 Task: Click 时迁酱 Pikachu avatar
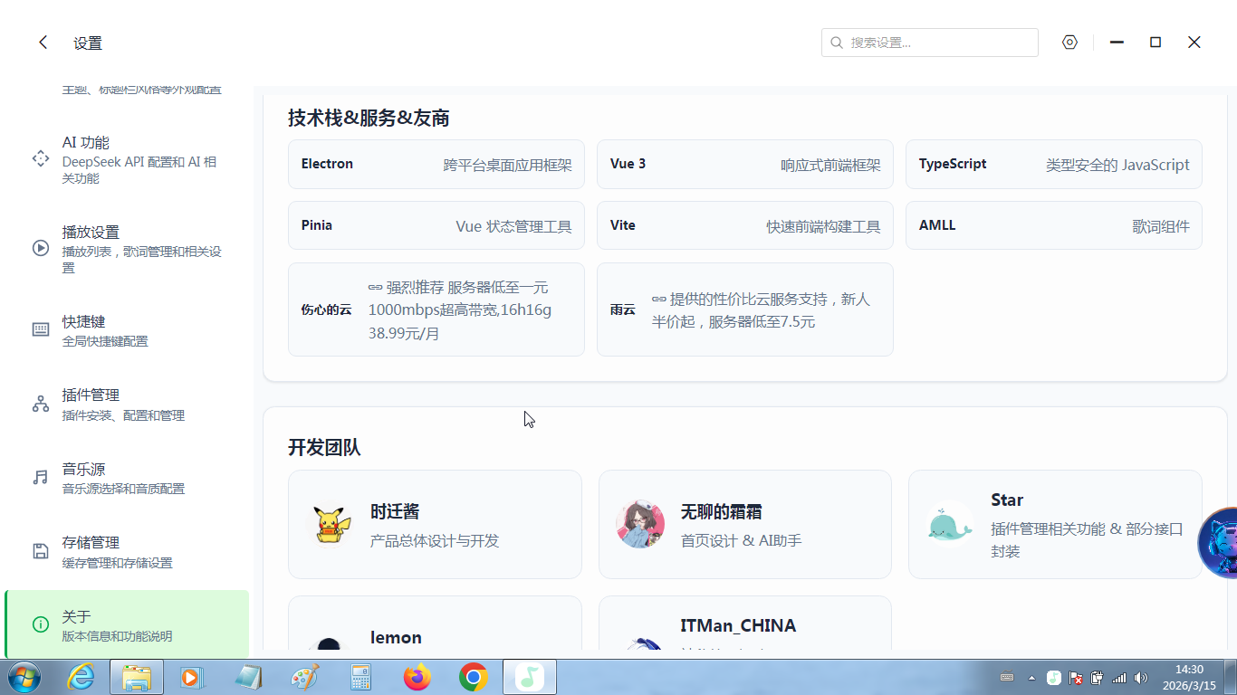[330, 525]
